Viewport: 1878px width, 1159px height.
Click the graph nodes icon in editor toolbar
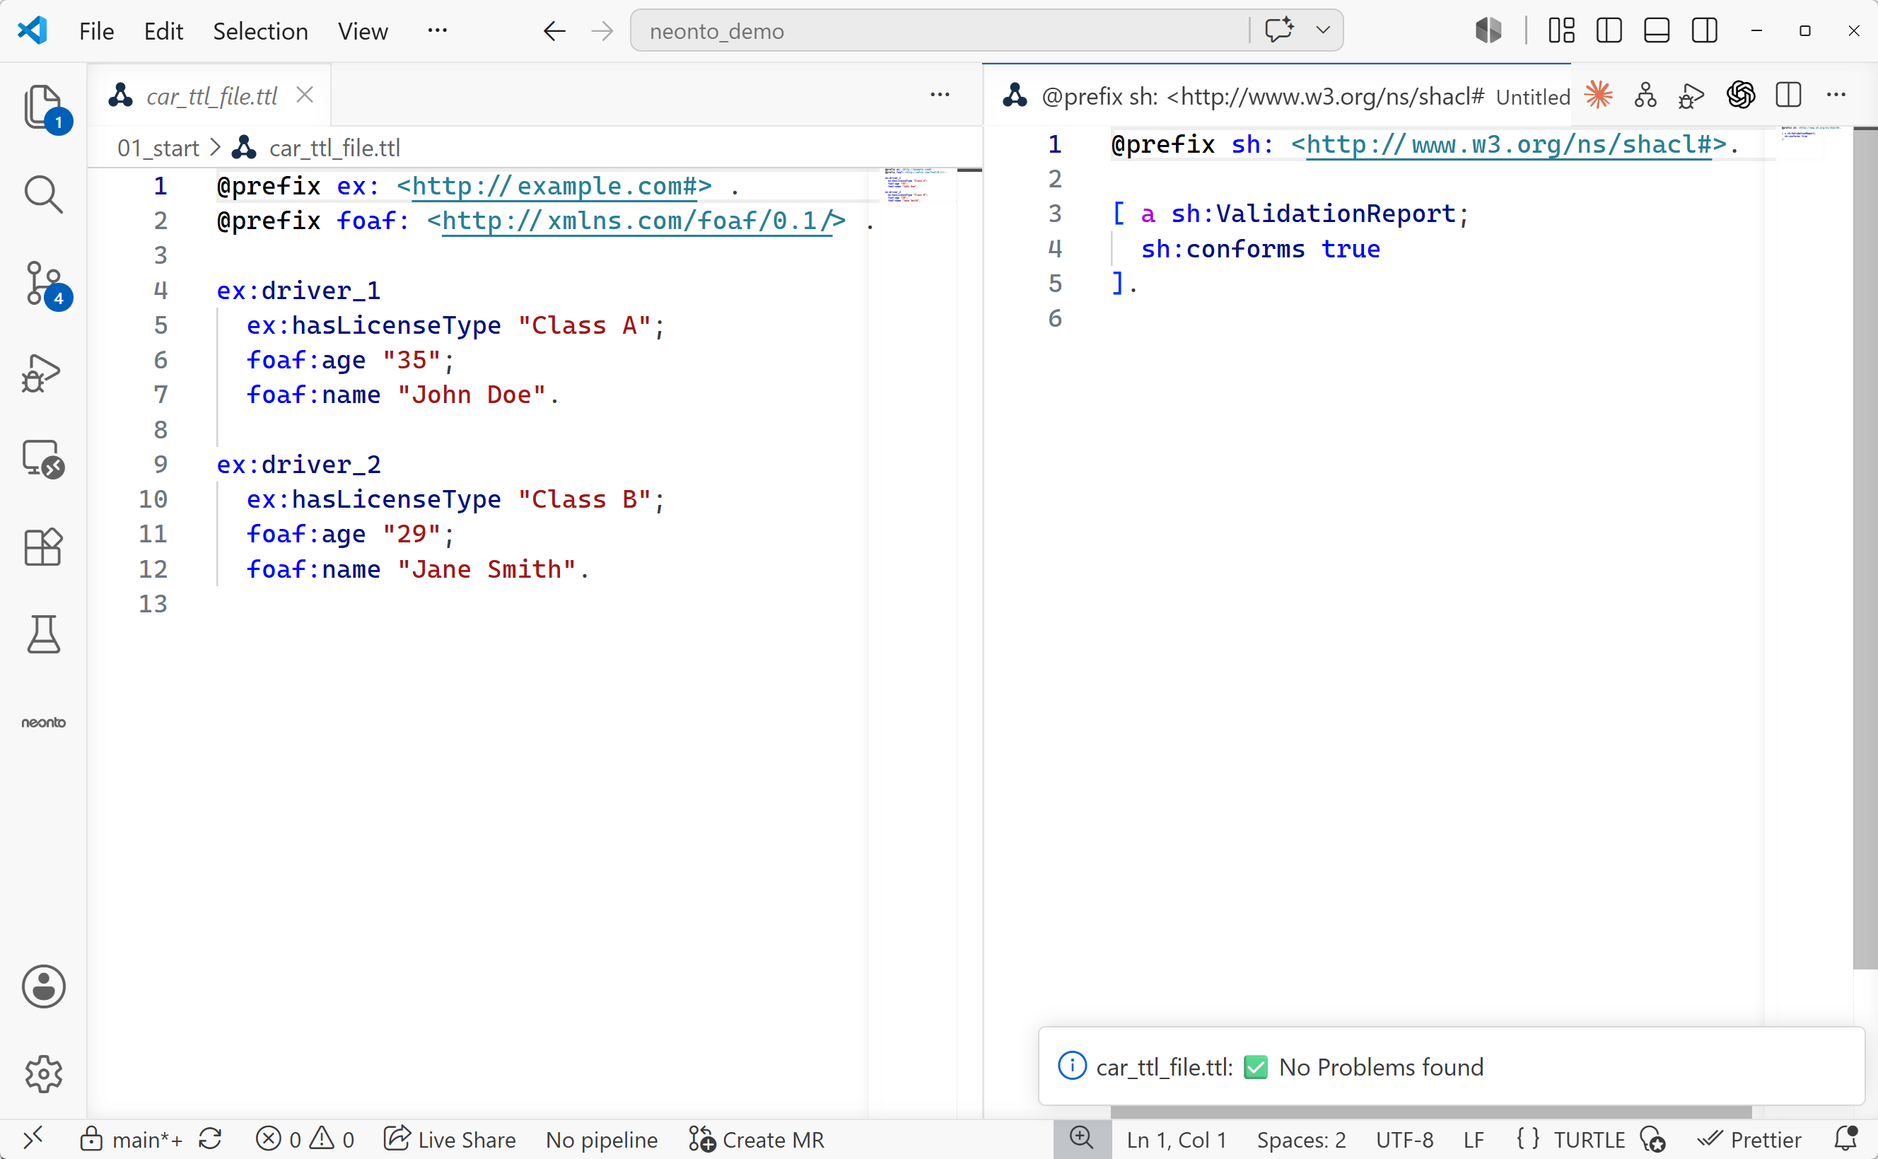pyautogui.click(x=1645, y=95)
